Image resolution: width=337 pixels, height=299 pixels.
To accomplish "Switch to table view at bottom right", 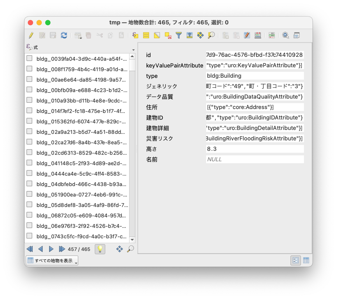I will click(306, 260).
